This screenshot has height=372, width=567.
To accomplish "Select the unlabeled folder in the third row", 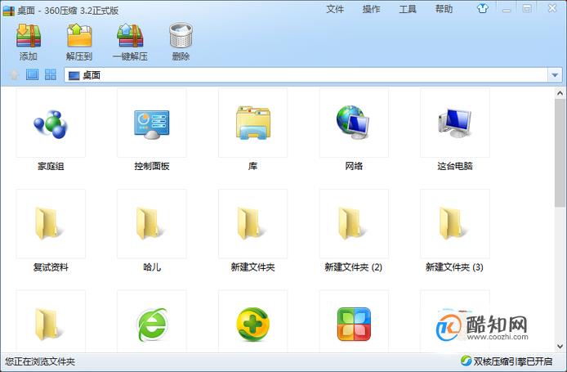I will coord(48,325).
